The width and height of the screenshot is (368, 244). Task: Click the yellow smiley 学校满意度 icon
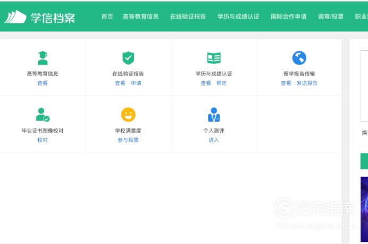(128, 115)
